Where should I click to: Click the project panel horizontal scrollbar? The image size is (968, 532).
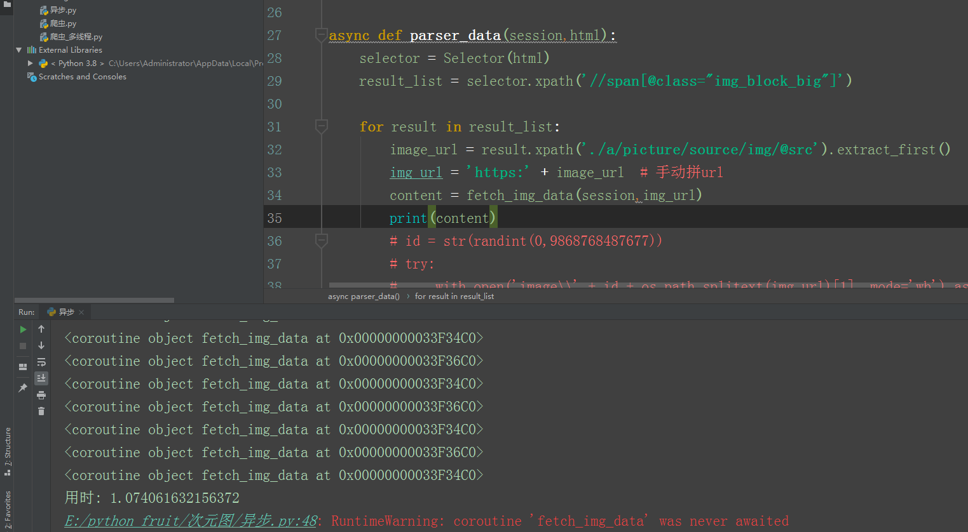94,300
